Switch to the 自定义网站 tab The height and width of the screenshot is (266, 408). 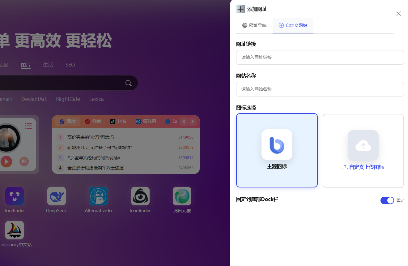[293, 25]
